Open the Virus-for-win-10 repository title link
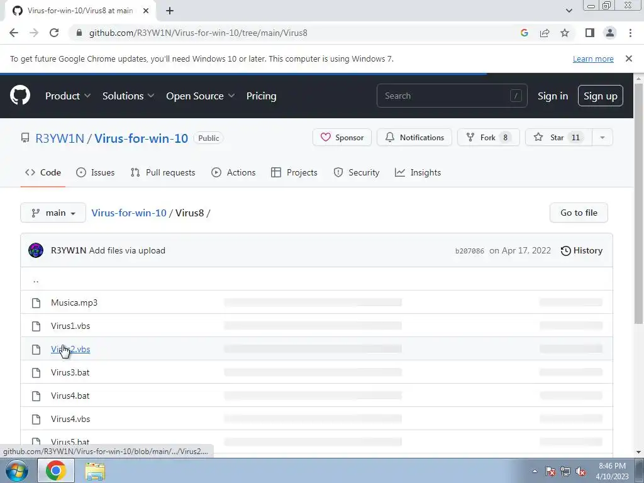This screenshot has width=644, height=483. (x=142, y=138)
